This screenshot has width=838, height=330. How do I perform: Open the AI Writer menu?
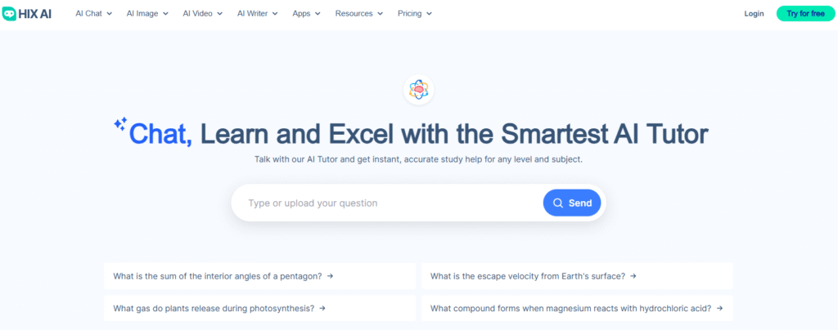click(257, 14)
